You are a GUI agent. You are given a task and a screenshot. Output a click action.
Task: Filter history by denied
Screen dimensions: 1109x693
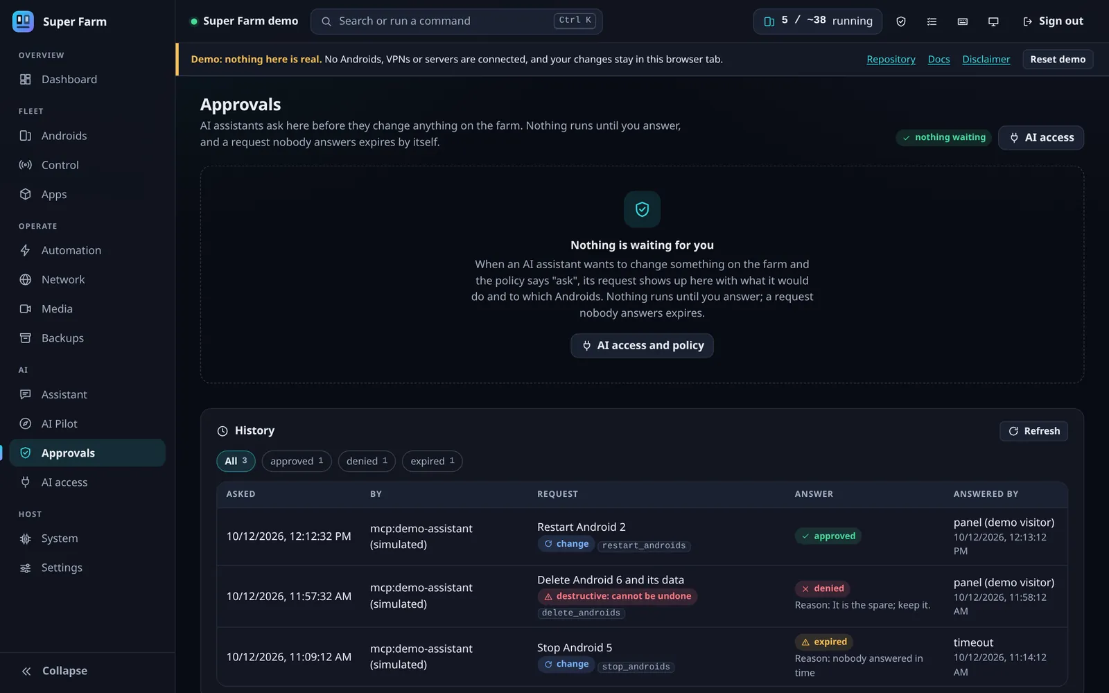coord(367,461)
